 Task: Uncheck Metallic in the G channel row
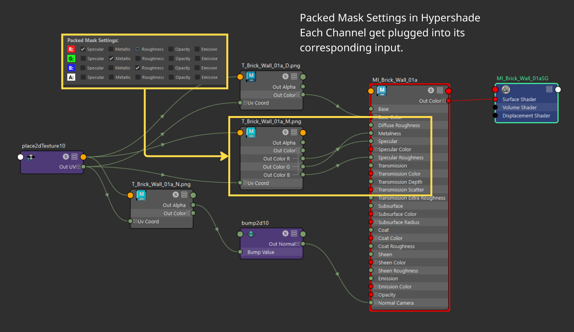tap(111, 58)
